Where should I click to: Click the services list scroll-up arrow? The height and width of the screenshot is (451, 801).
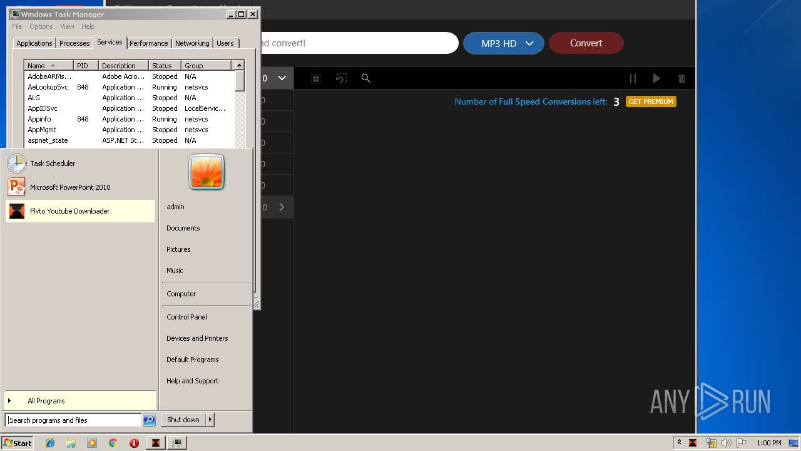click(x=239, y=65)
